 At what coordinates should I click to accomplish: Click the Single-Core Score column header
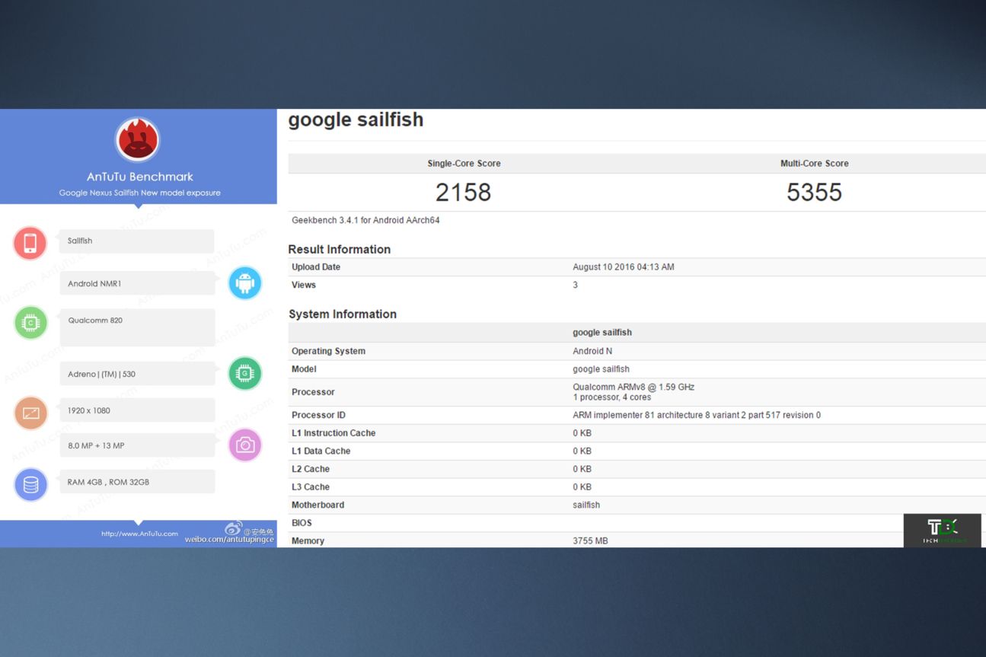tap(464, 164)
